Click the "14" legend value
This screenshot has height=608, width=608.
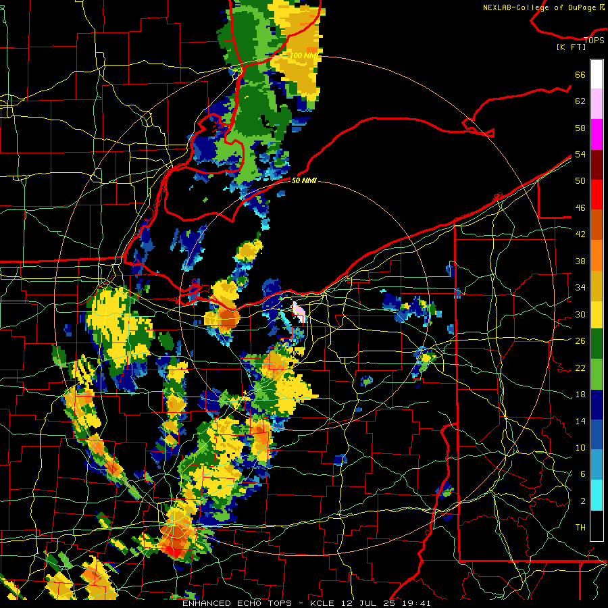(x=580, y=421)
